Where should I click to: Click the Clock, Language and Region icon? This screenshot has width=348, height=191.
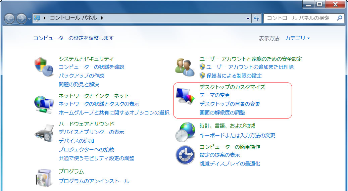pyautogui.click(x=185, y=132)
